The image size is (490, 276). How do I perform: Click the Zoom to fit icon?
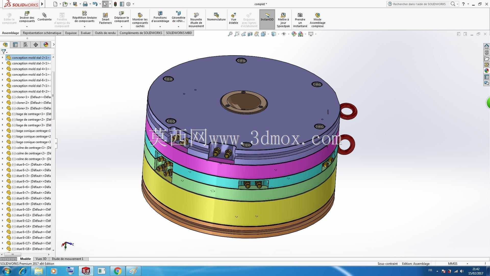(230, 34)
